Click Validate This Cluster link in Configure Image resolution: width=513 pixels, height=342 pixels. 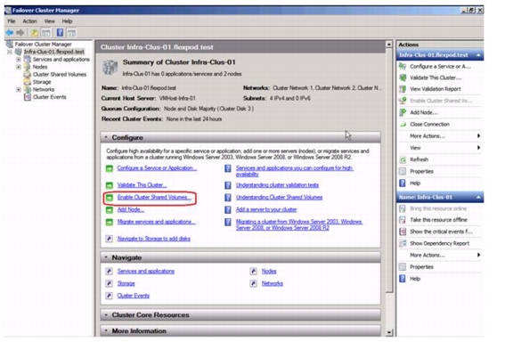[x=142, y=185]
